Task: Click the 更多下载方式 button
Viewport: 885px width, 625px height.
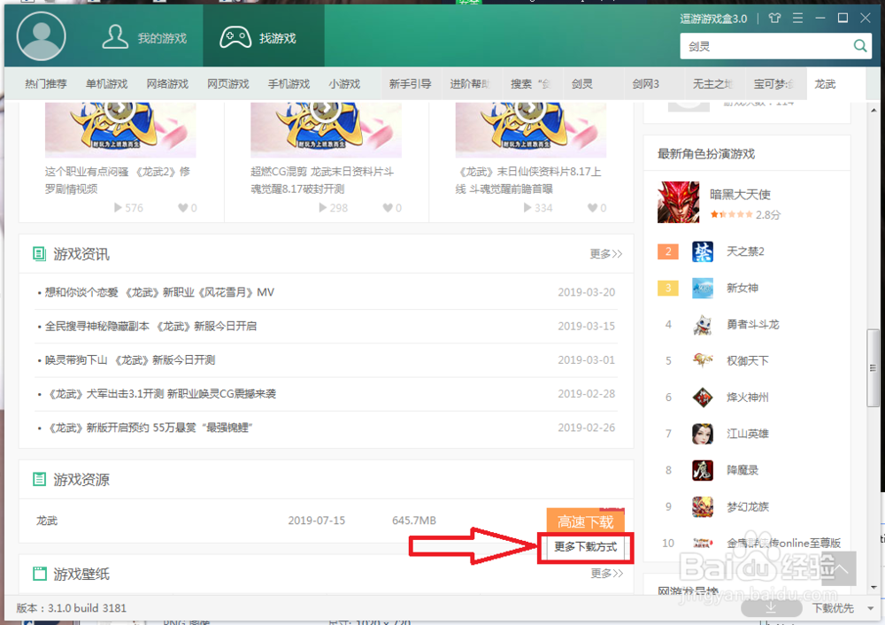Action: 585,546
